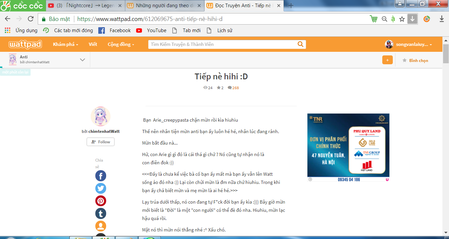449x239 pixels.
Task: Click the browser forward arrow
Action: pyautogui.click(x=19, y=19)
